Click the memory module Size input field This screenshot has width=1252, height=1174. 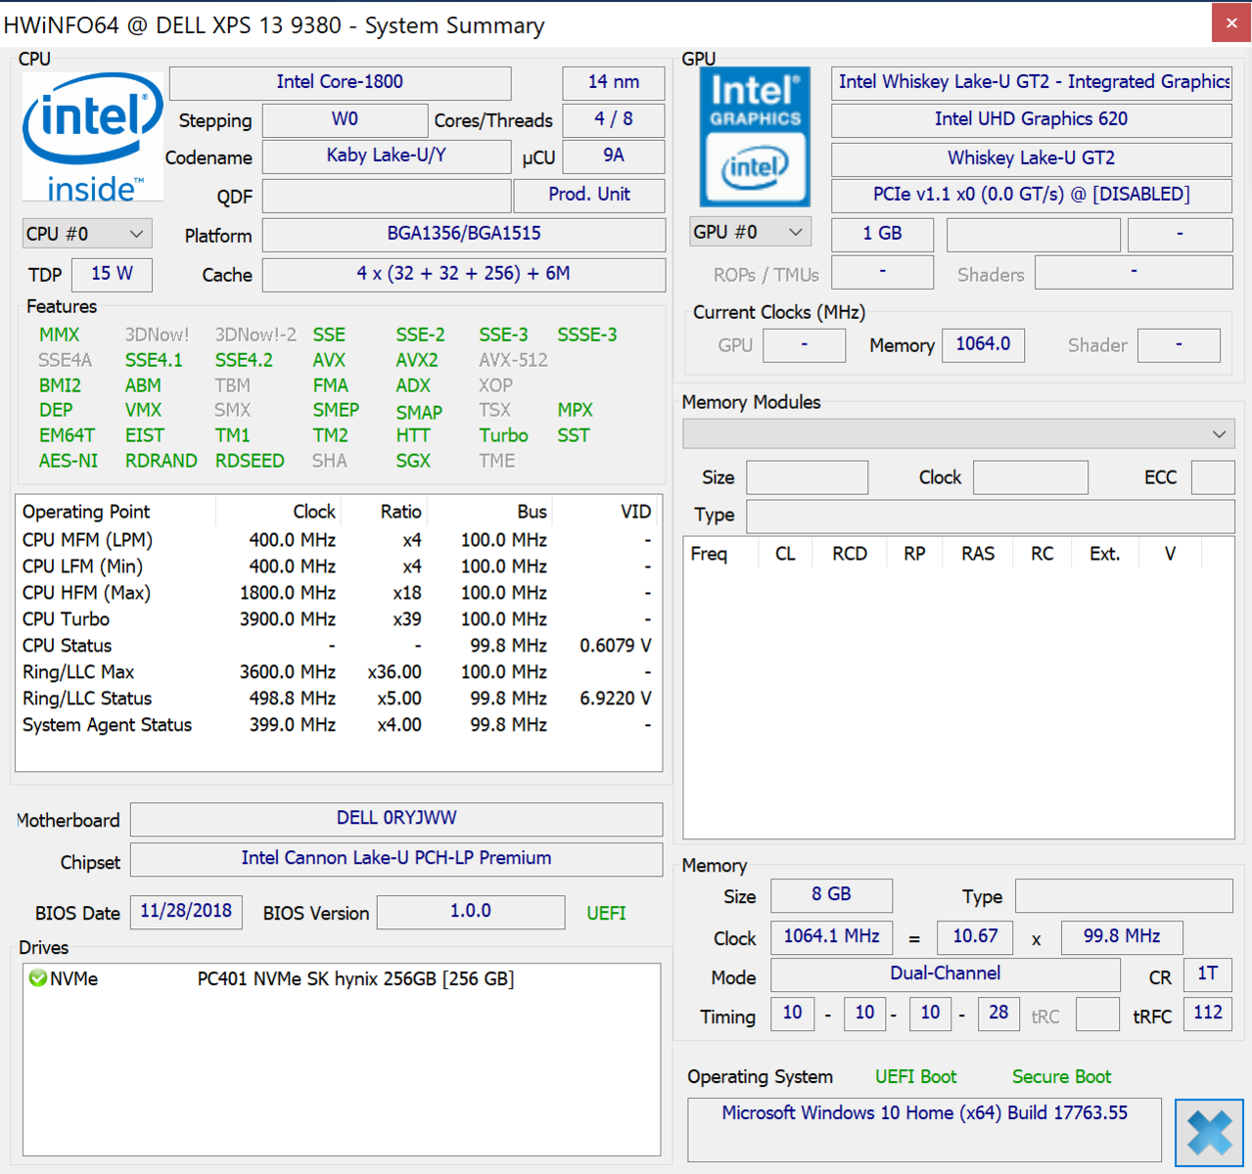807,477
